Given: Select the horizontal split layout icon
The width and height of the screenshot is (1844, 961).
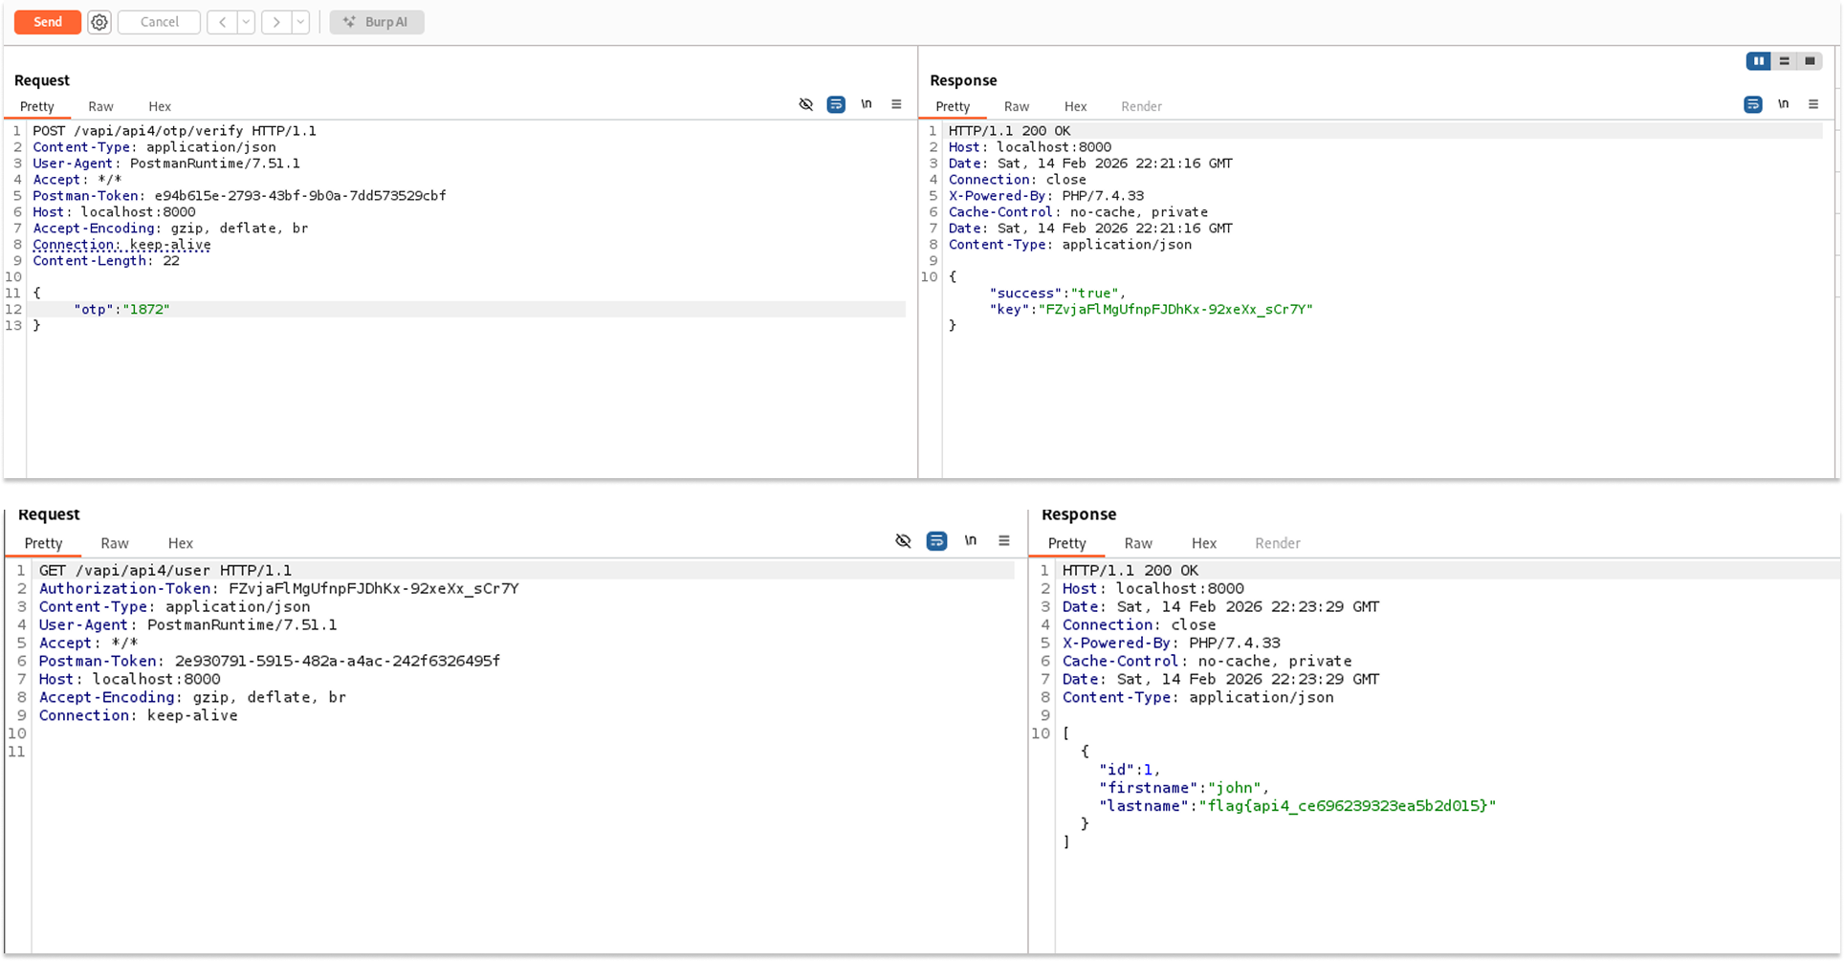Looking at the screenshot, I should point(1784,60).
